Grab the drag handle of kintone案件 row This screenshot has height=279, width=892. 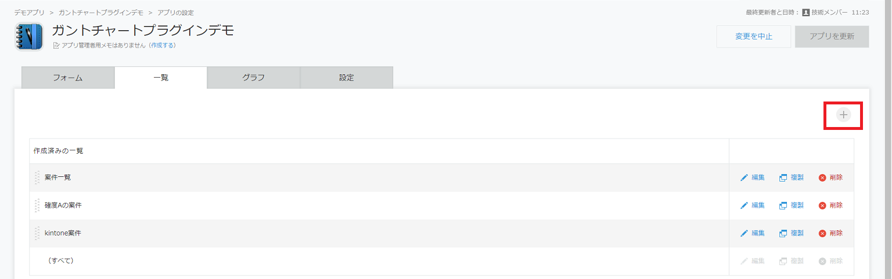click(37, 233)
